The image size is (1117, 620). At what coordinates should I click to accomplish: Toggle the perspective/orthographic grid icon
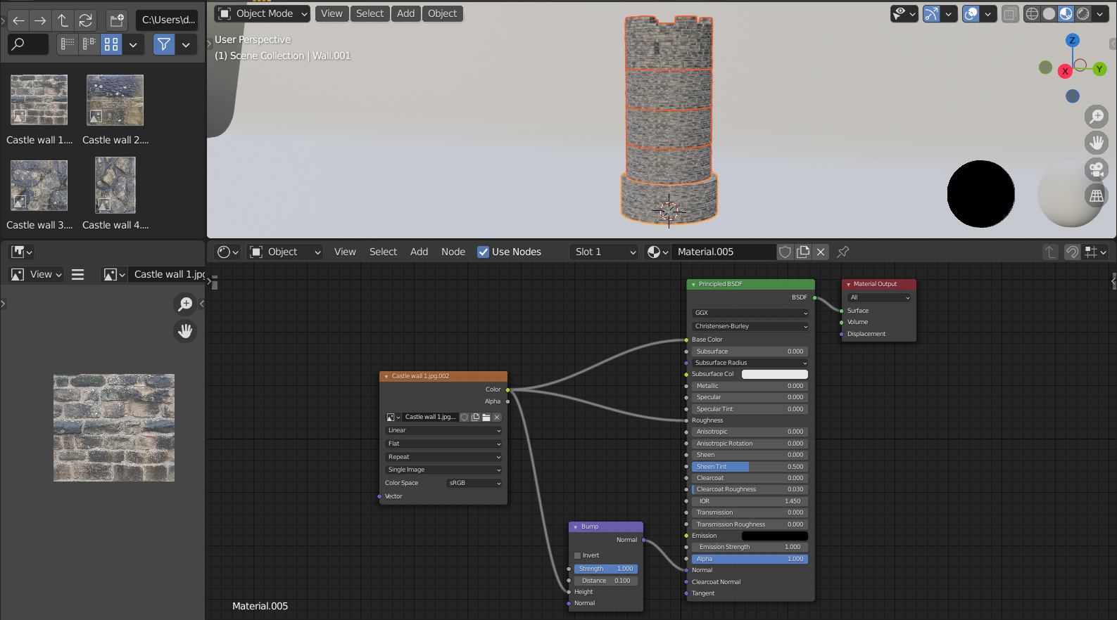1096,196
